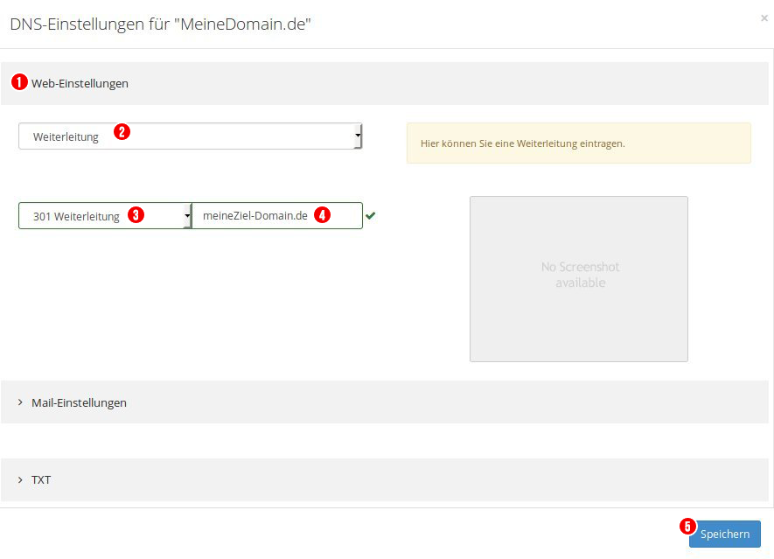Image resolution: width=774 pixels, height=559 pixels.
Task: Click the Mail-Einstellungen chevron icon
Action: (x=20, y=402)
